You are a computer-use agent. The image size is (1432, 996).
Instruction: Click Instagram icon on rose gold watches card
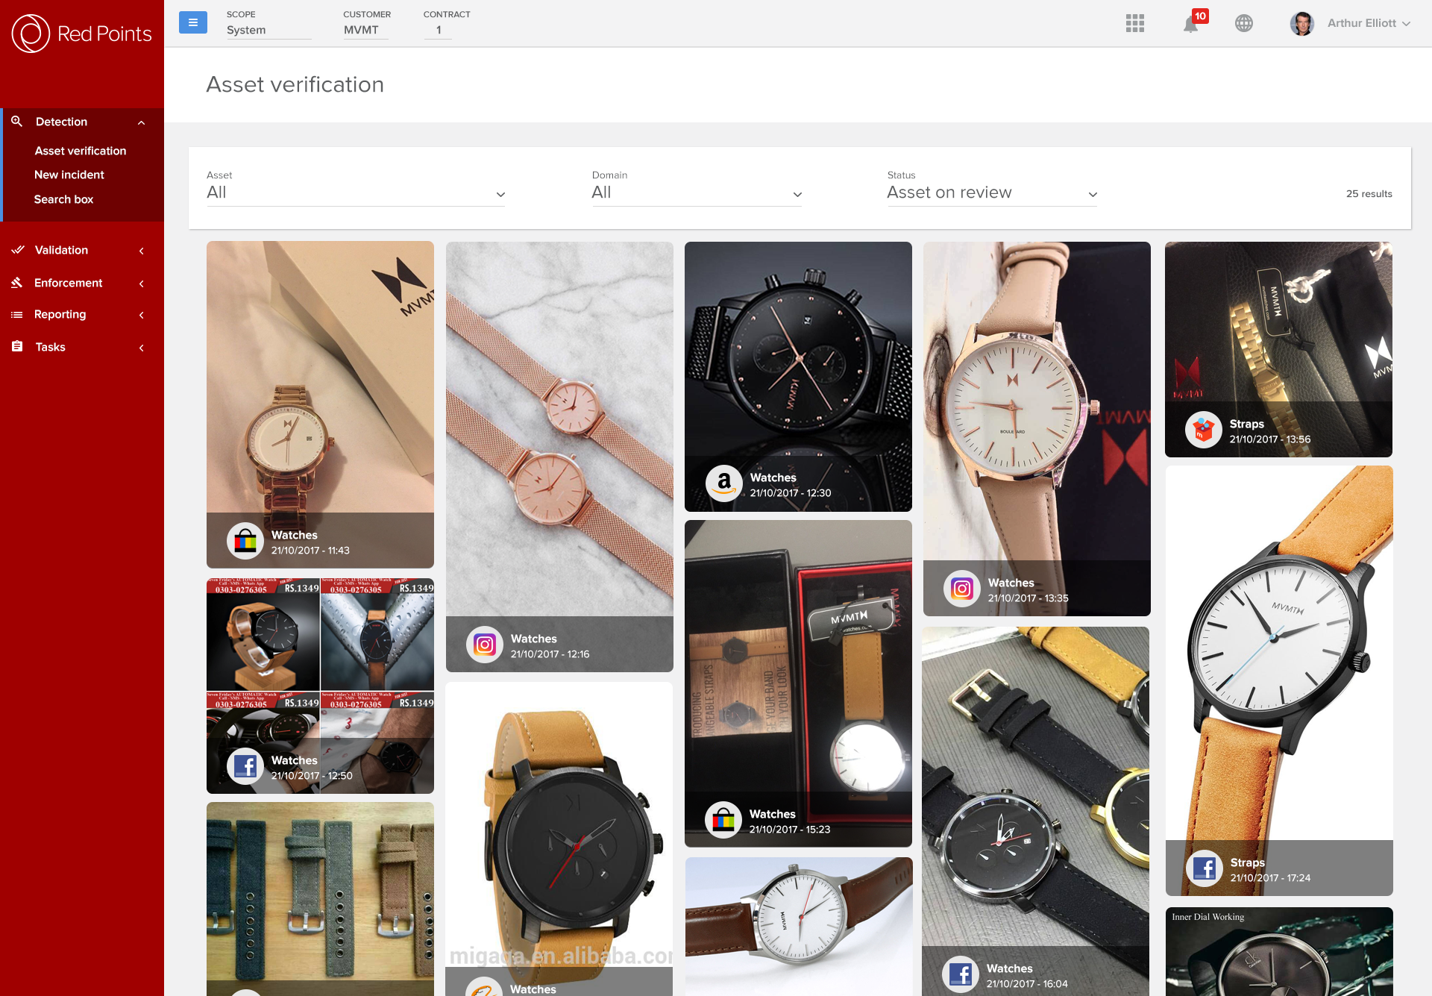(485, 645)
